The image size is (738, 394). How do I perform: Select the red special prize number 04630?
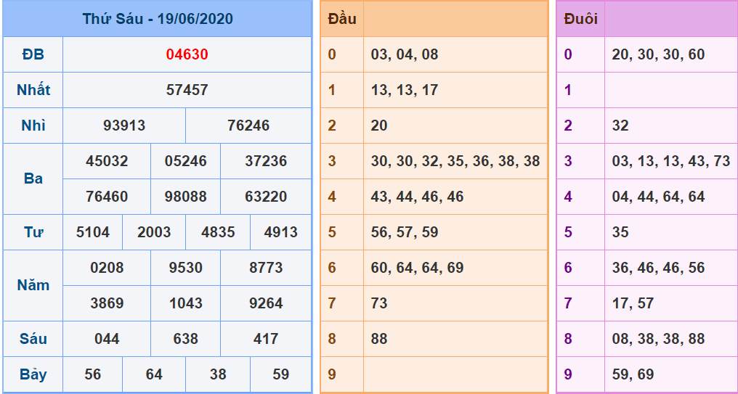[x=187, y=54]
